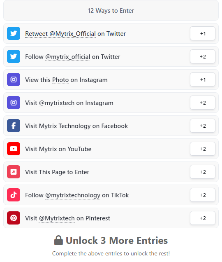The height and width of the screenshot is (262, 222).
Task: Open the Mytrix Technology Facebook link
Action: [x=65, y=126]
